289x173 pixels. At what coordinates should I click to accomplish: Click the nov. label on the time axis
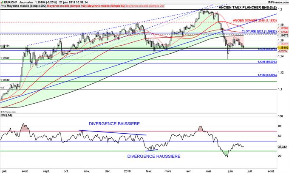[86, 171]
